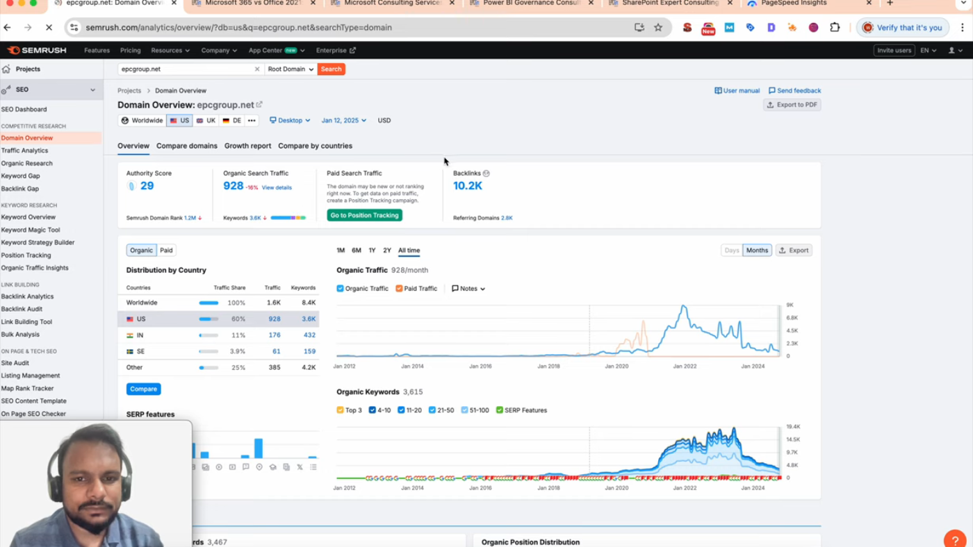
Task: Open Keyword Magic Tool in sidebar
Action: (x=31, y=230)
